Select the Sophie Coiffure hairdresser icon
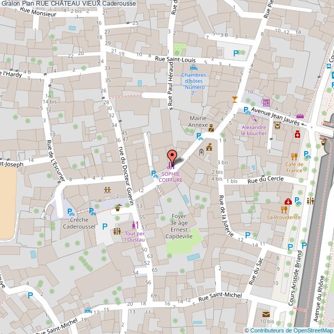This screenshot has width=334, height=334. point(171,165)
